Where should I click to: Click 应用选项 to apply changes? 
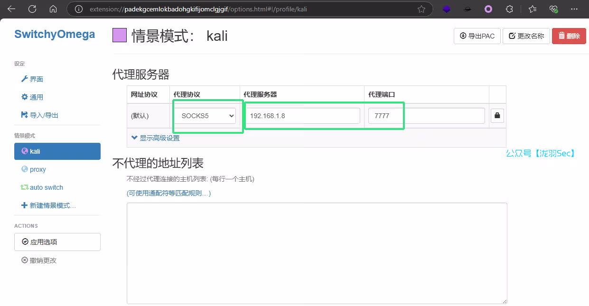57,242
